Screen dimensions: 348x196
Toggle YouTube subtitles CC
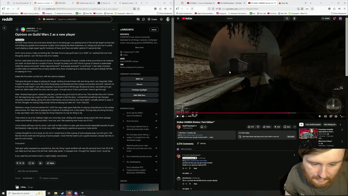[x=325, y=116]
